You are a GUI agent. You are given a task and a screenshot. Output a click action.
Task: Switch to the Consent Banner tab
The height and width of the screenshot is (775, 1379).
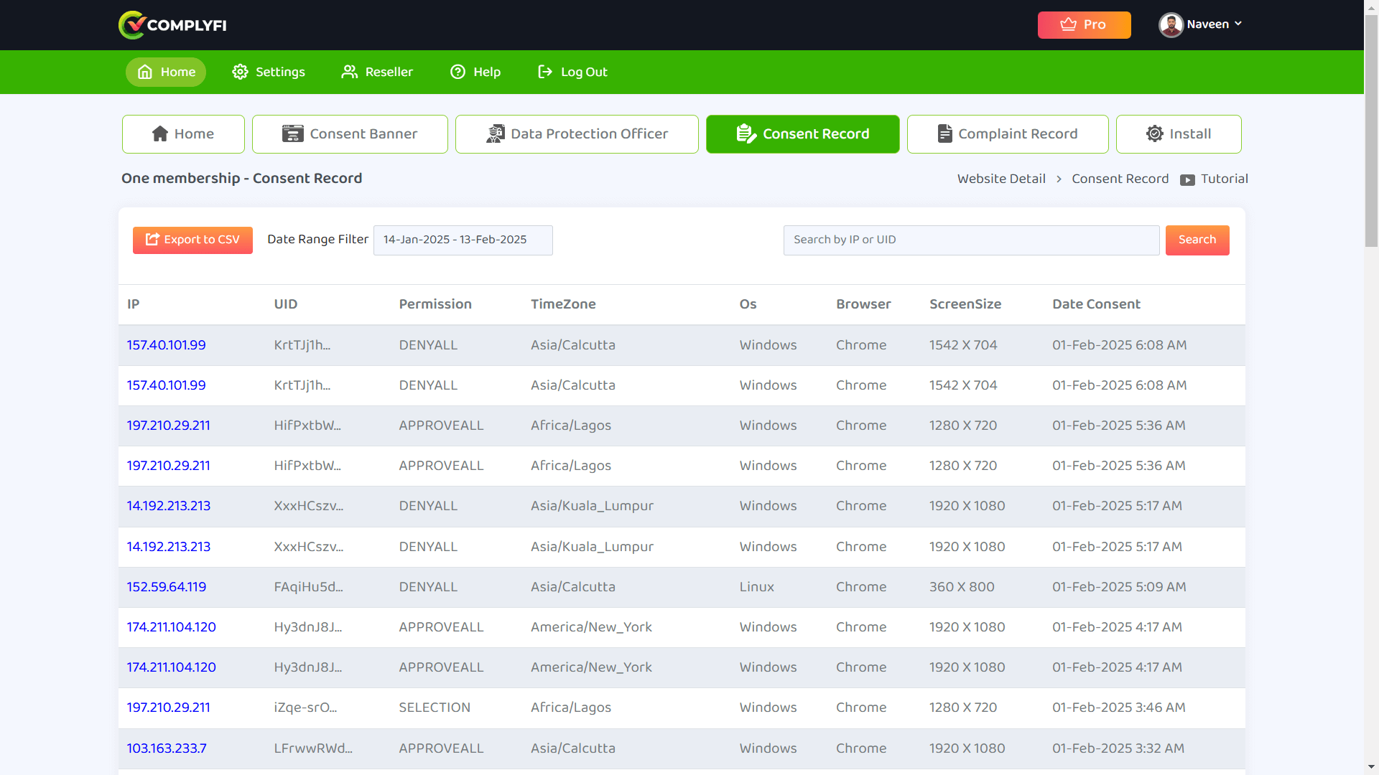tap(350, 134)
